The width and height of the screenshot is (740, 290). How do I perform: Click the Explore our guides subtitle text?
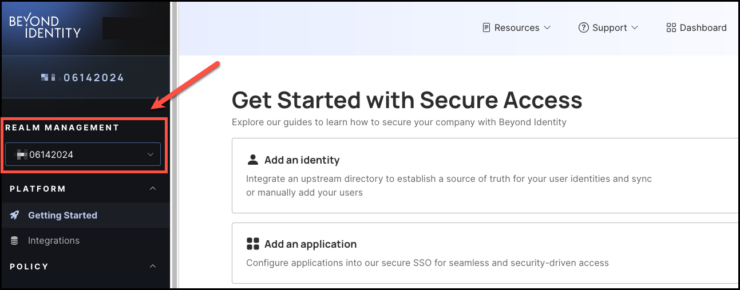[x=399, y=122]
